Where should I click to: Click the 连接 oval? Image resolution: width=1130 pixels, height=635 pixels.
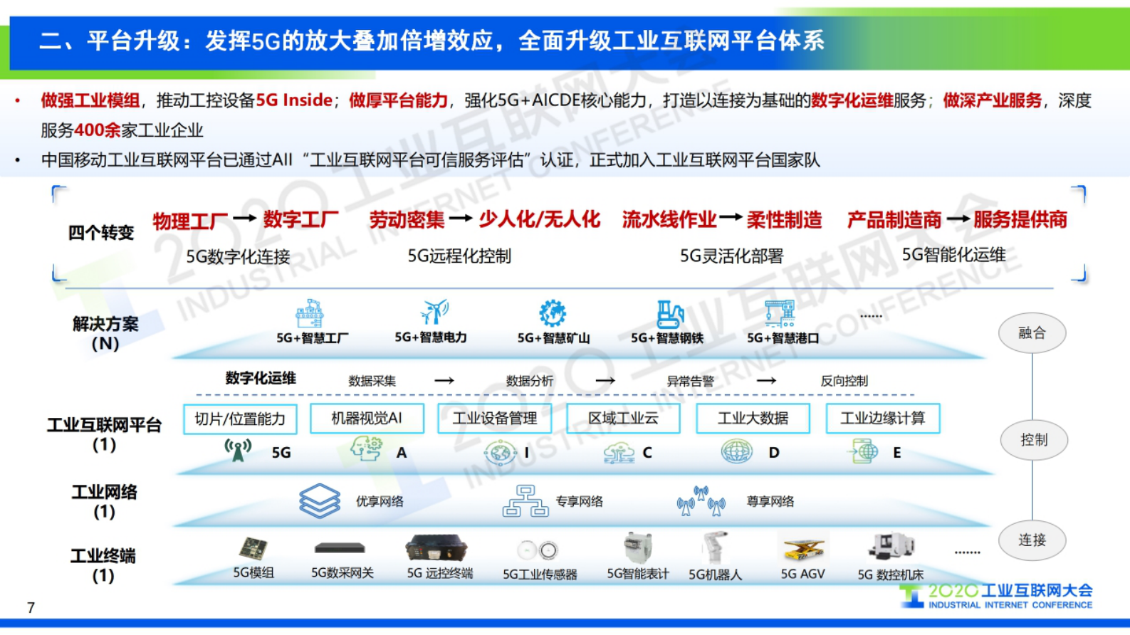tap(1032, 540)
